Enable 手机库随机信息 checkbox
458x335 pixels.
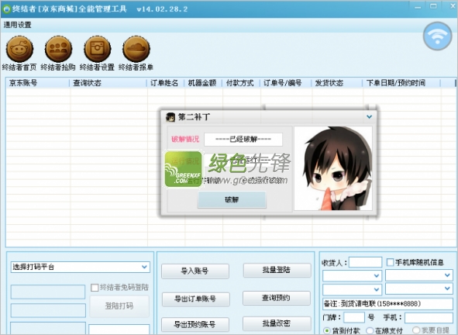click(x=390, y=262)
